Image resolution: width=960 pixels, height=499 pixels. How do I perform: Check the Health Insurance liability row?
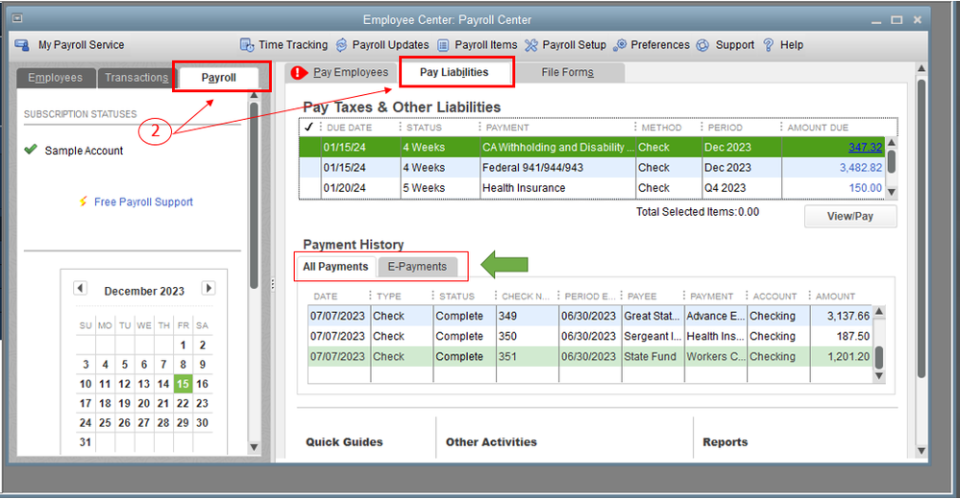pos(309,188)
